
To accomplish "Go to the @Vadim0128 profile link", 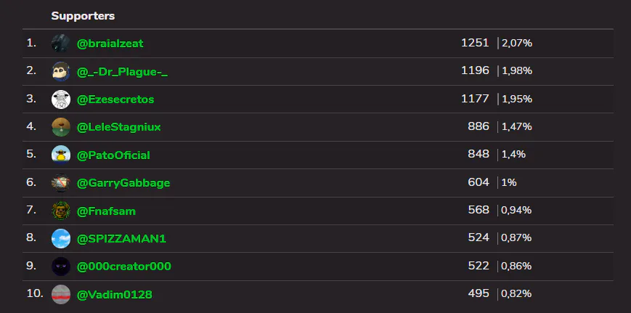I will point(114,294).
